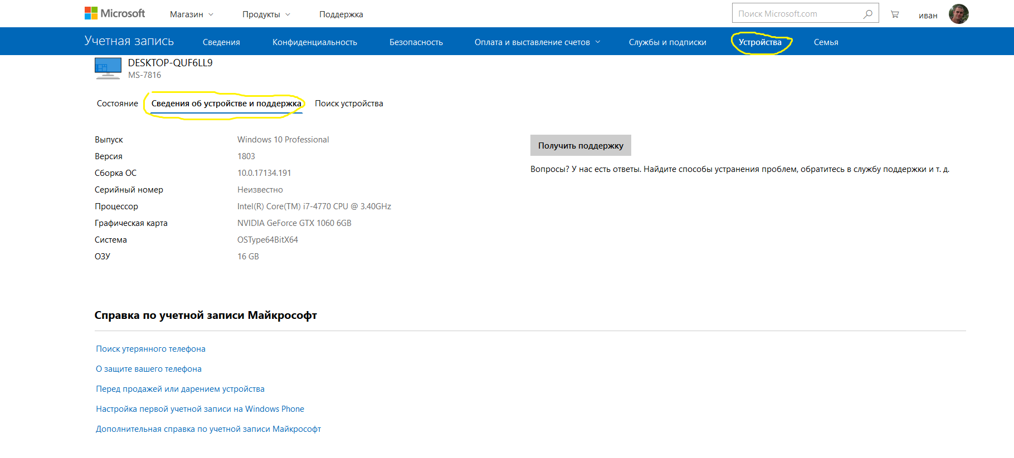Click the device name DESKTOP-QUF6LL9

[x=170, y=63]
